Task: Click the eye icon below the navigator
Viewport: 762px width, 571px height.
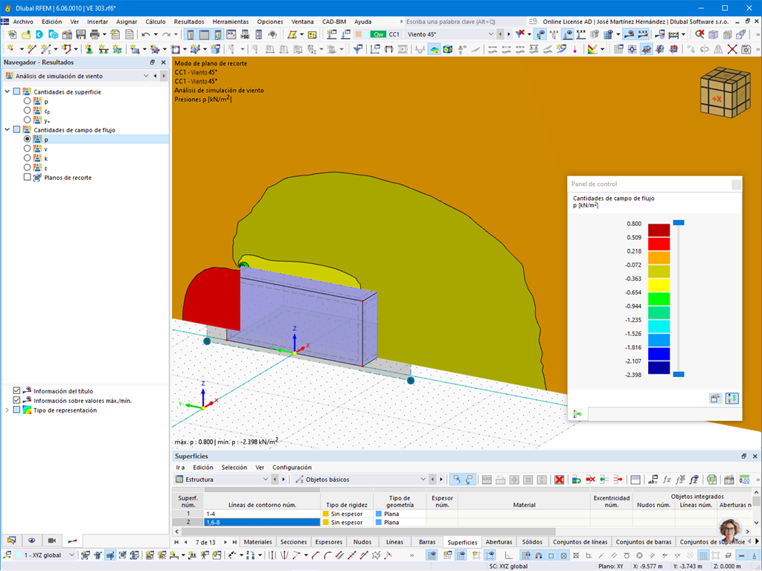Action: point(31,541)
